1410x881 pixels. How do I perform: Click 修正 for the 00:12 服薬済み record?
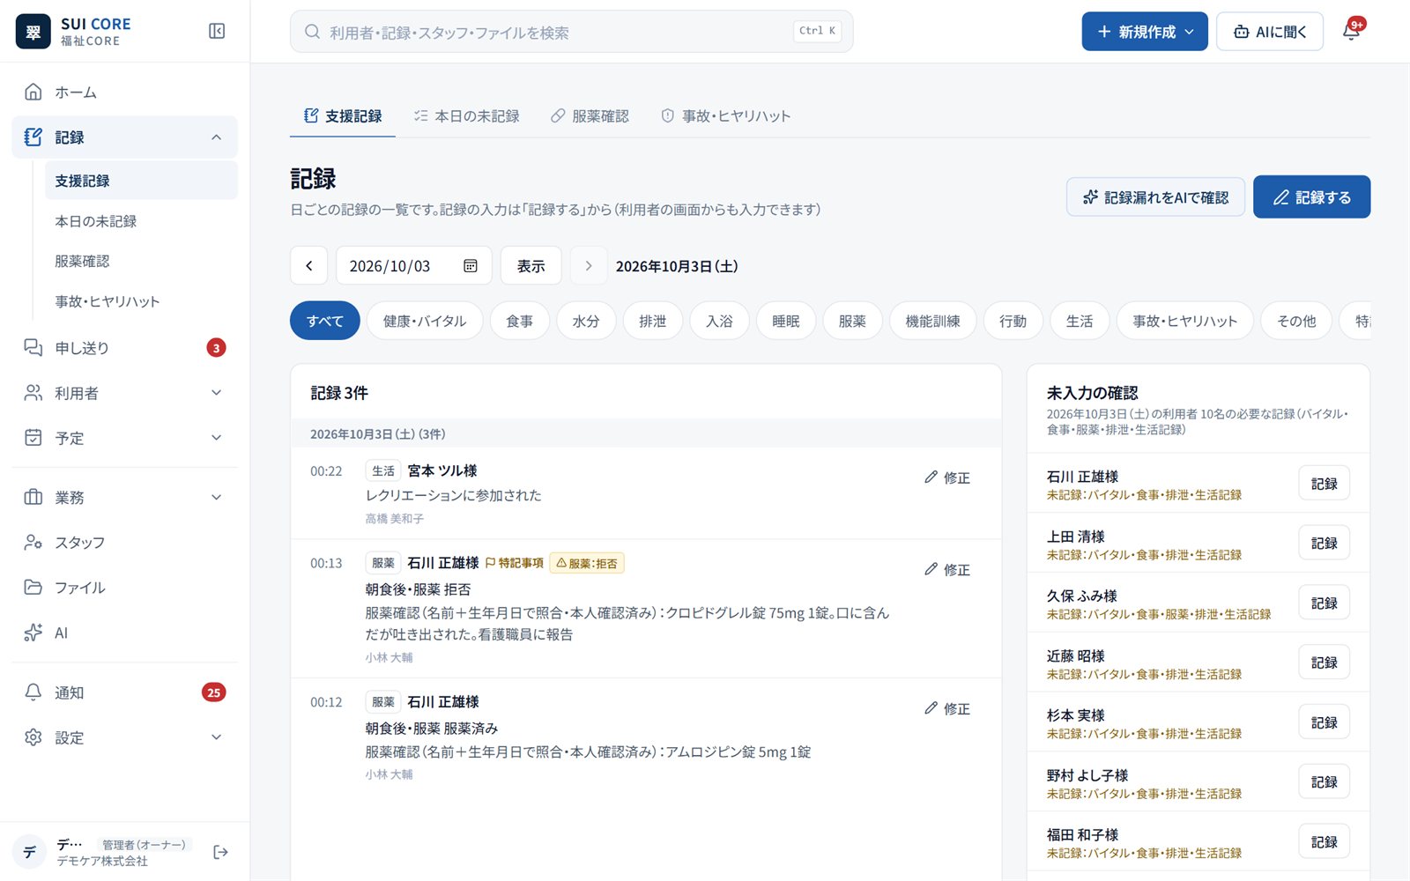(x=947, y=708)
